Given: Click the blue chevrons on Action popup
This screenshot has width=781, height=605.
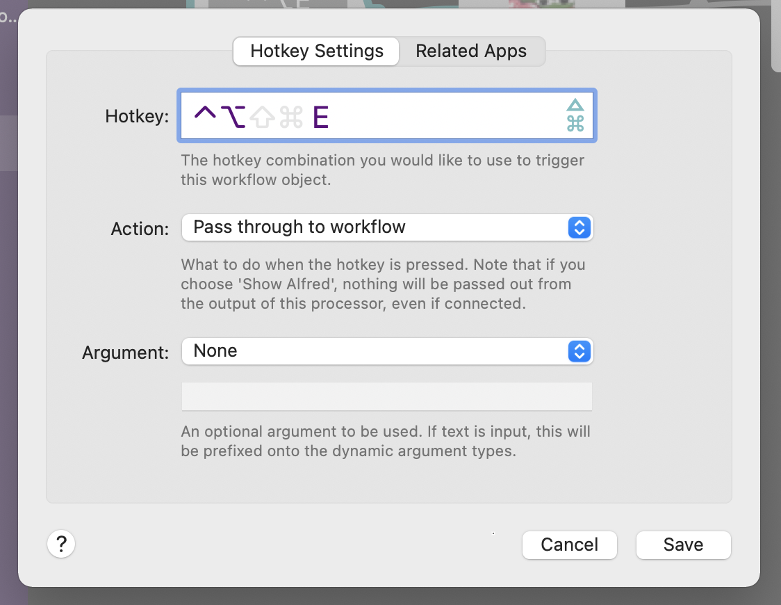Looking at the screenshot, I should click(579, 227).
